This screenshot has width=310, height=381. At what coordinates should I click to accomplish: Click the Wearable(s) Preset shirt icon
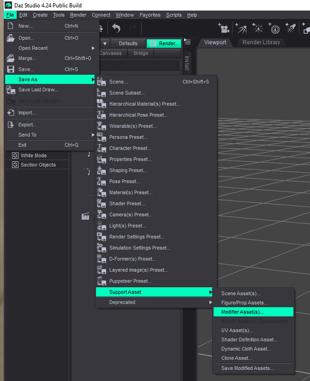101,126
